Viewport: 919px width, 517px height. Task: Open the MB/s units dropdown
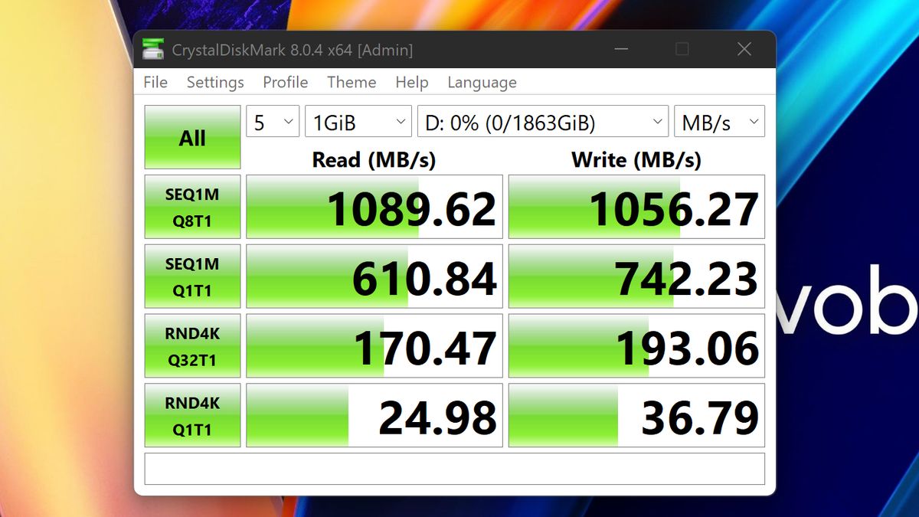[x=718, y=121]
